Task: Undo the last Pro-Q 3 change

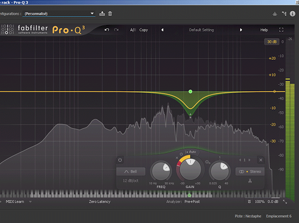Action: (x=107, y=30)
